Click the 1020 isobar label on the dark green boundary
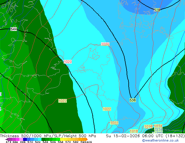The width and height of the screenshot is (185, 143). tap(68, 62)
